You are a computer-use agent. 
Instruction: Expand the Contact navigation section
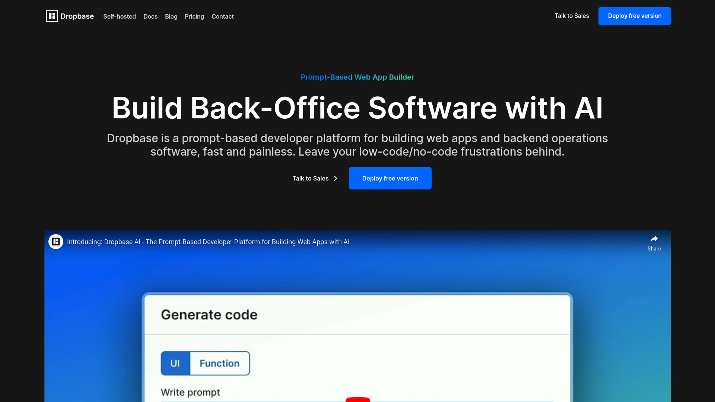coord(222,16)
